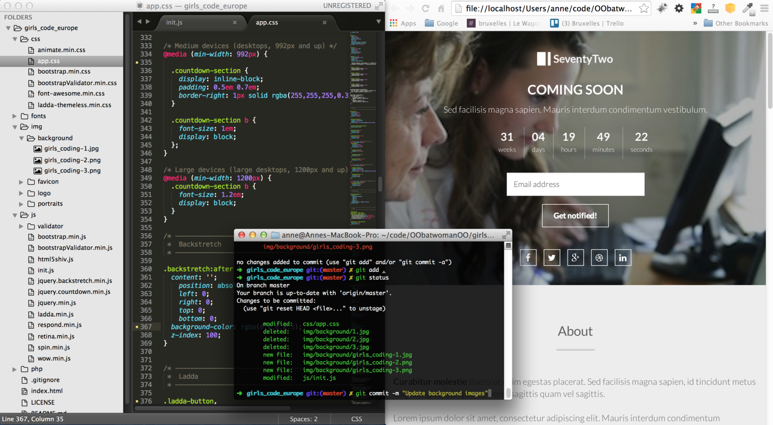This screenshot has height=425, width=773.
Task: Expand the favicon folder
Action: (21, 182)
